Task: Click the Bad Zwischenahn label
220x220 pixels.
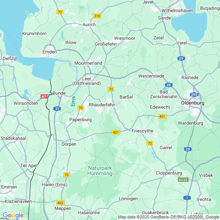Action: click(164, 94)
